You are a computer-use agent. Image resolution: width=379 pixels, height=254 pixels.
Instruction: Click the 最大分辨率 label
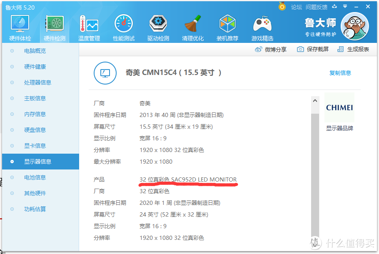[107, 162]
